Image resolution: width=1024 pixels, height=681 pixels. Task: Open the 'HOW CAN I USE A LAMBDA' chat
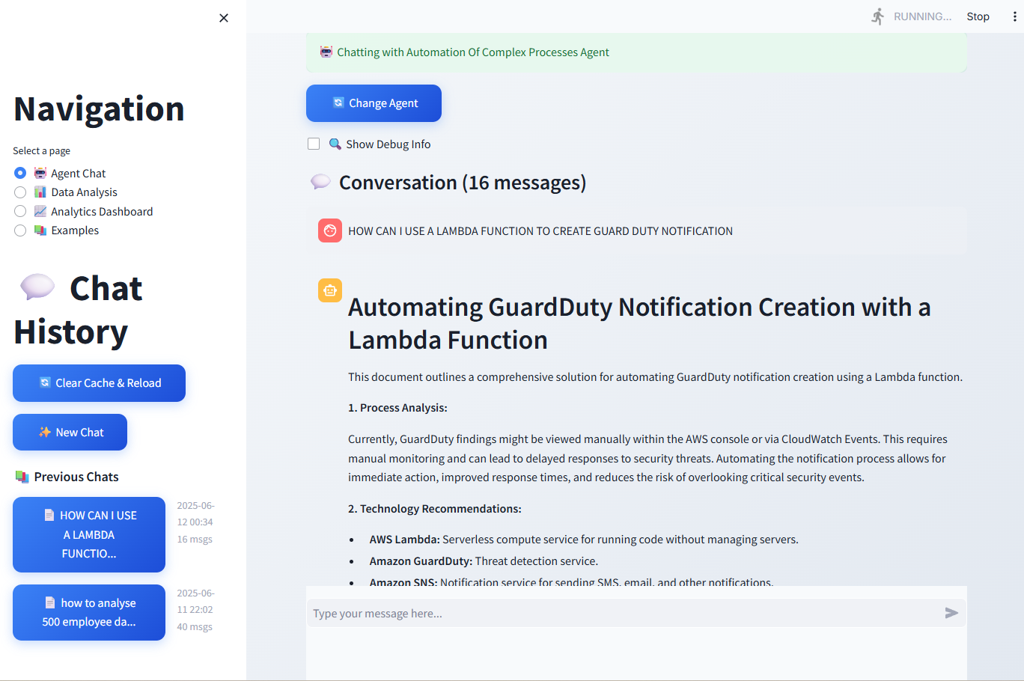point(89,534)
